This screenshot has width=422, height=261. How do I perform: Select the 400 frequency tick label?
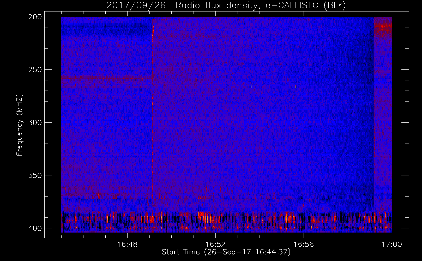click(x=35, y=228)
